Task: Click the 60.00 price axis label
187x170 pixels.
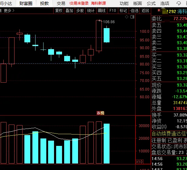Action: click(x=144, y=97)
